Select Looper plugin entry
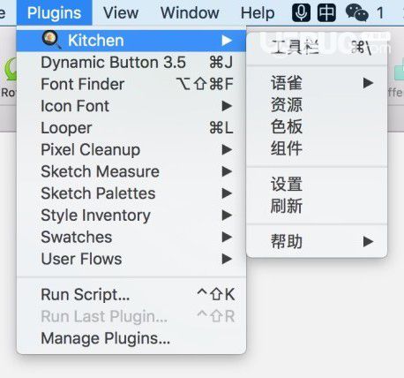This screenshot has width=404, height=378. point(131,128)
